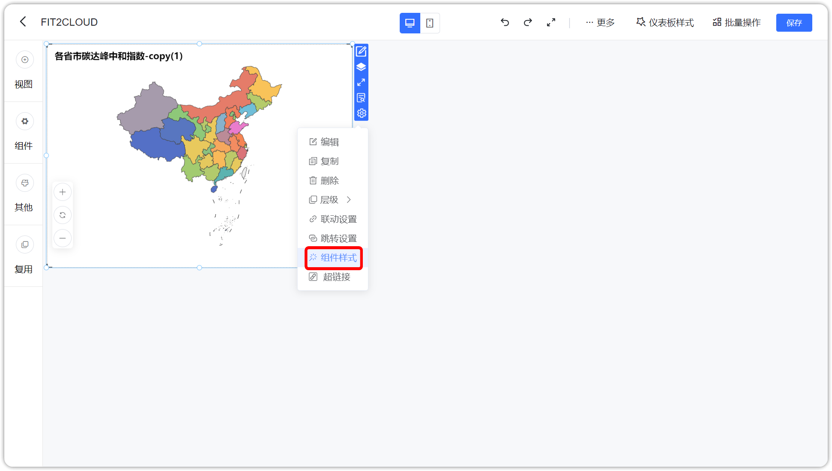Open the 其他 sidebar icon
The width and height of the screenshot is (832, 471).
click(25, 183)
